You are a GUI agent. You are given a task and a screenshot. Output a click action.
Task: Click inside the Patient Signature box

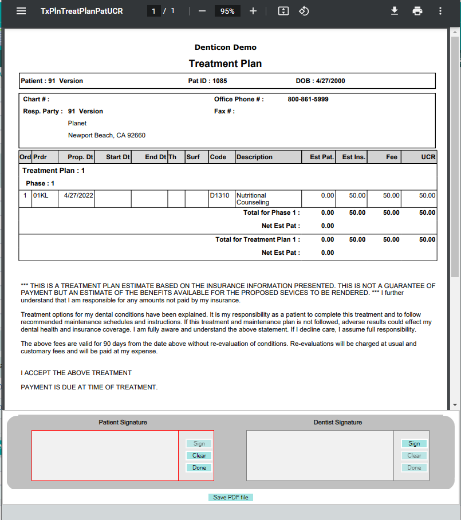point(105,455)
